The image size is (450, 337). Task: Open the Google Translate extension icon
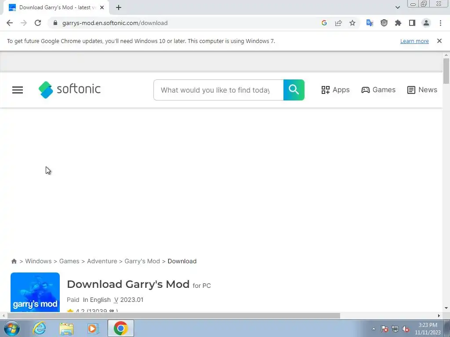coord(370,23)
